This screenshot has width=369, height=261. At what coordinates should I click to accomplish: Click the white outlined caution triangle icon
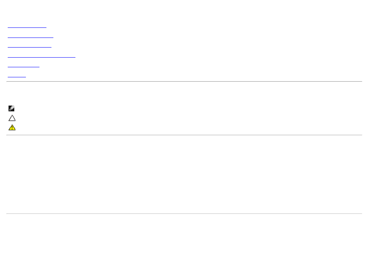pos(12,118)
